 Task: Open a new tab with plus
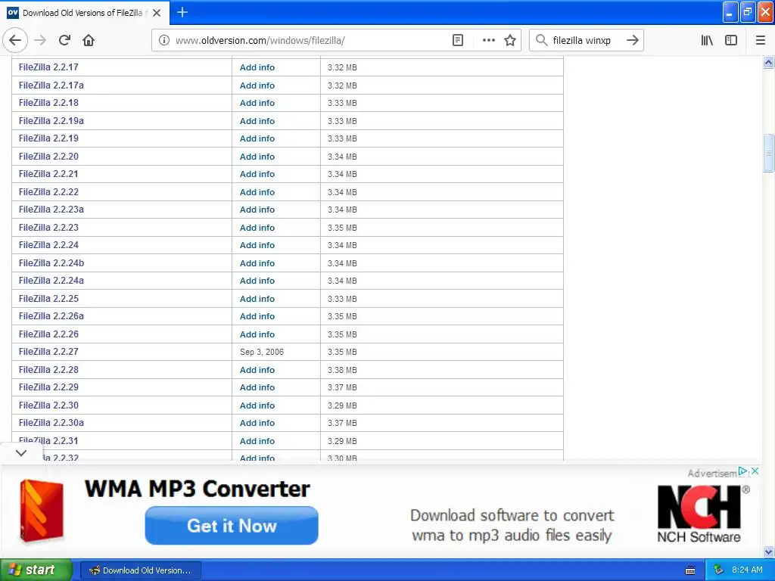(x=182, y=12)
